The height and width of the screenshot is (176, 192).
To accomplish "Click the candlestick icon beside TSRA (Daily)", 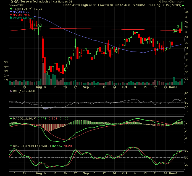I will (x=11, y=9).
